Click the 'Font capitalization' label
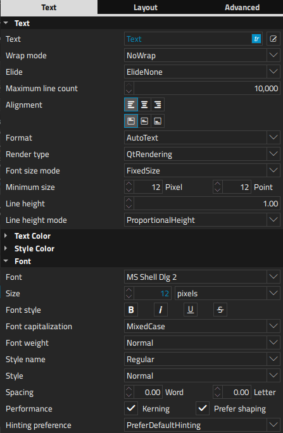The height and width of the screenshot is (433, 283). pos(39,327)
